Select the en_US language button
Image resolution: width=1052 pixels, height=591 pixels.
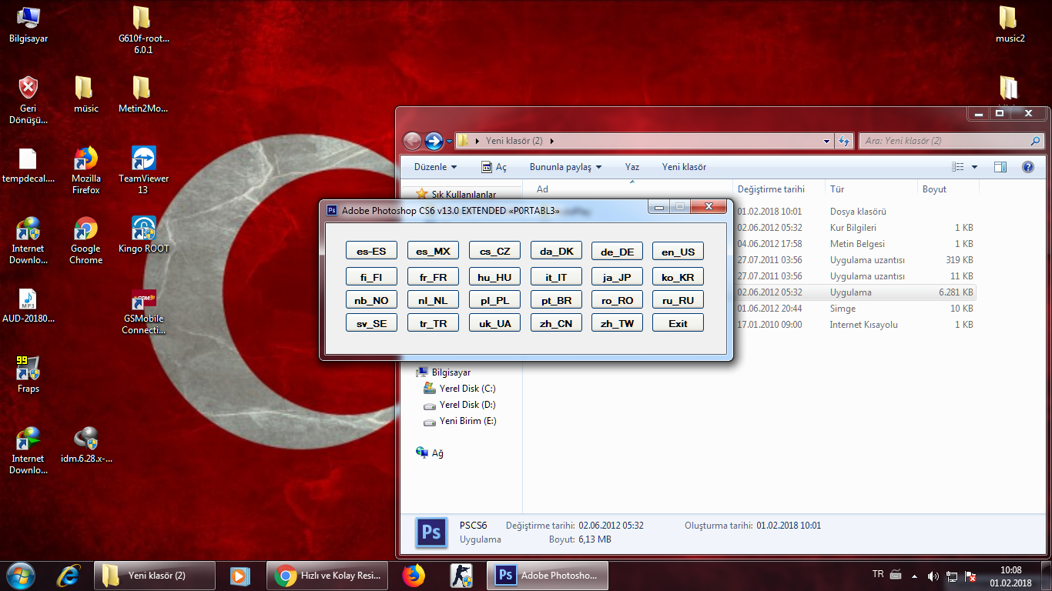point(678,251)
